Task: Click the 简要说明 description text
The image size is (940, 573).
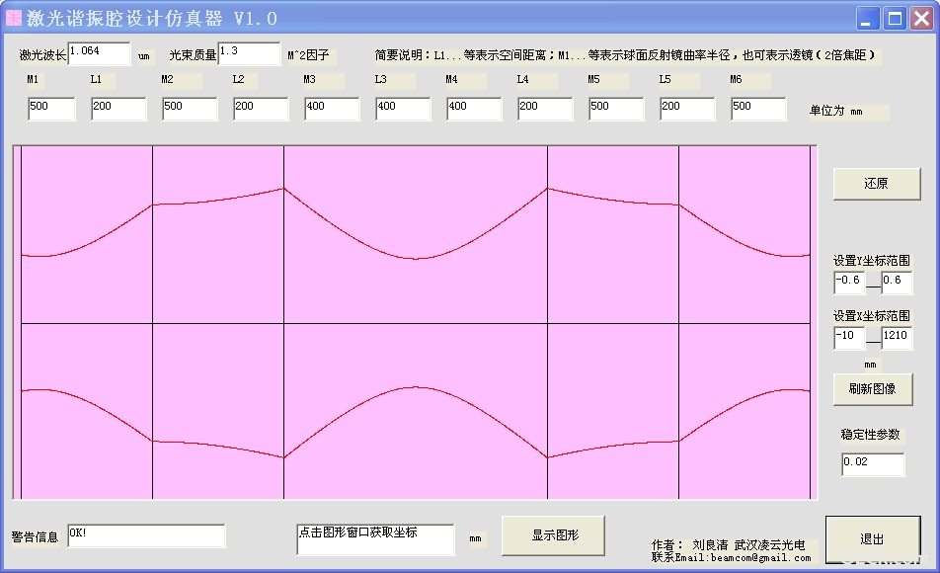Action: (x=625, y=55)
